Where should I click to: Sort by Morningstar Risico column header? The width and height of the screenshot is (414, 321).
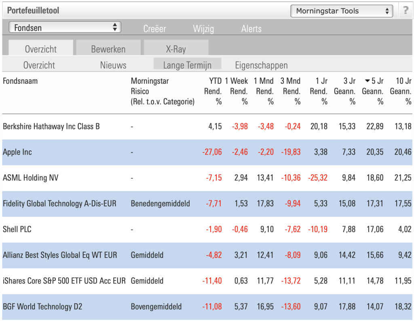[163, 91]
